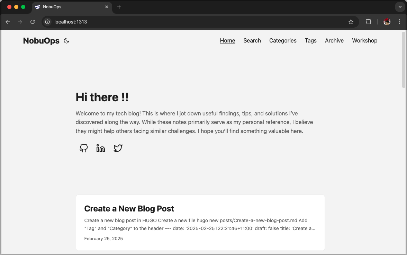Toggle dark mode with the moon icon
This screenshot has width=407, height=255.
[67, 41]
